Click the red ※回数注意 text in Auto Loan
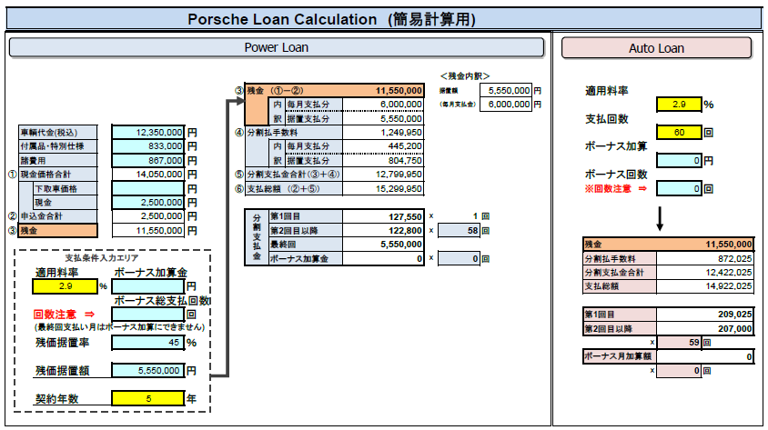 [615, 189]
